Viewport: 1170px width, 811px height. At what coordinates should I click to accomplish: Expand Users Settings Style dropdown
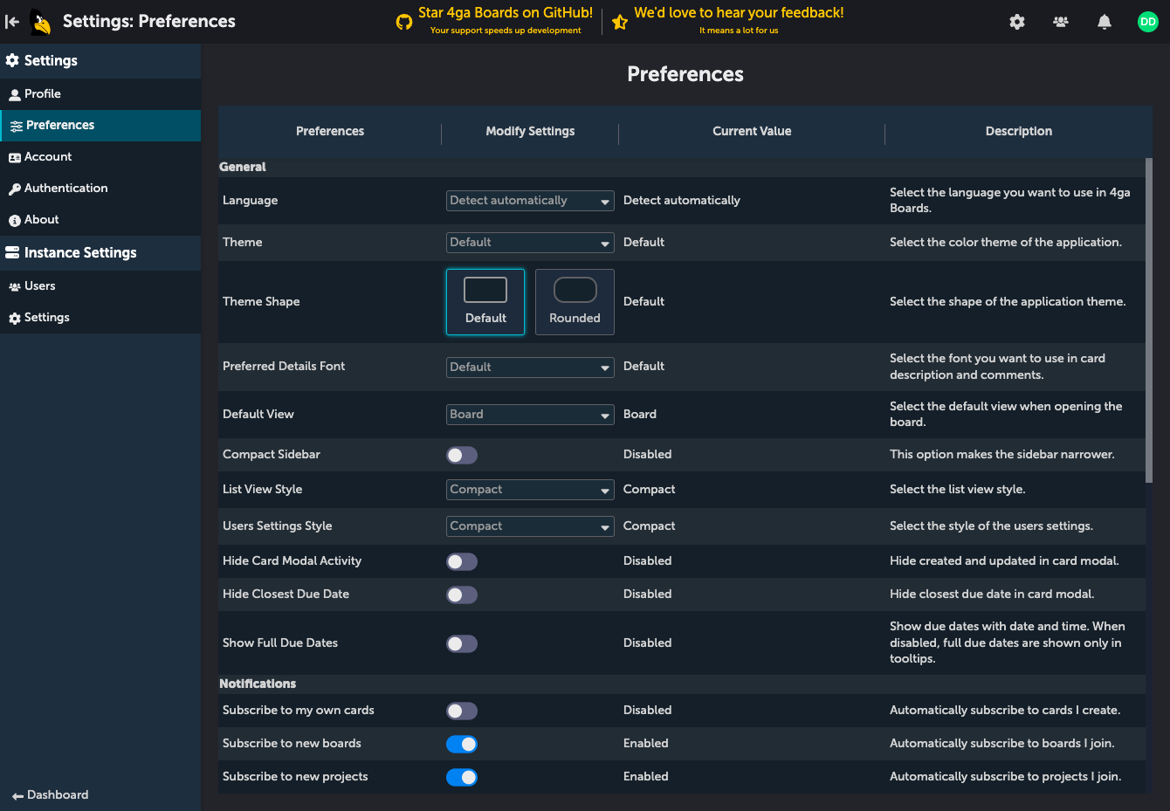[x=530, y=526]
